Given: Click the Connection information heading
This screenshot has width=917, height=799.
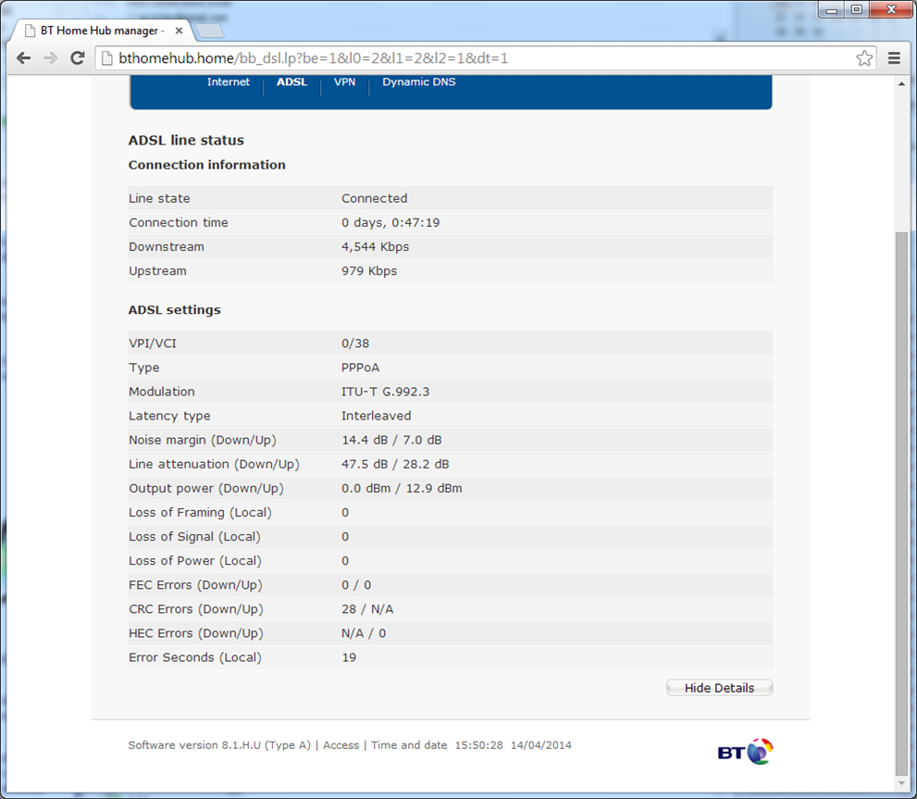Looking at the screenshot, I should pyautogui.click(x=207, y=165).
